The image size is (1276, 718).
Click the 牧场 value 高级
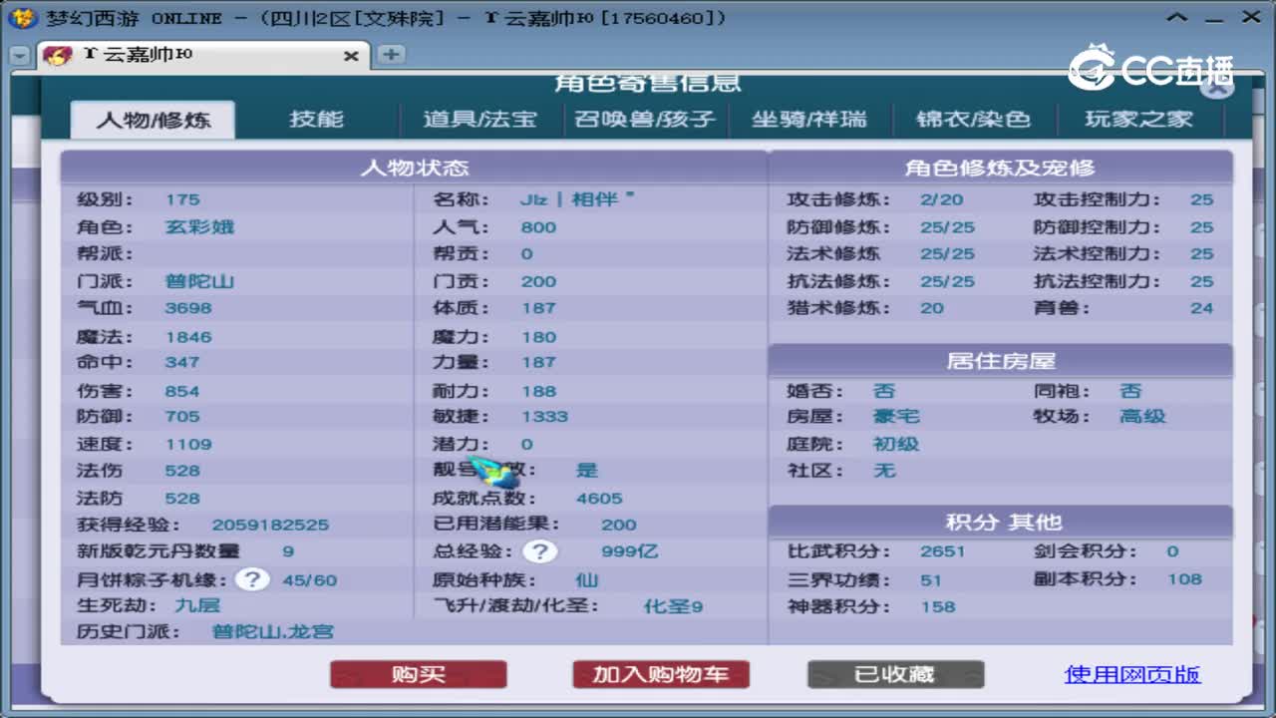click(1142, 417)
